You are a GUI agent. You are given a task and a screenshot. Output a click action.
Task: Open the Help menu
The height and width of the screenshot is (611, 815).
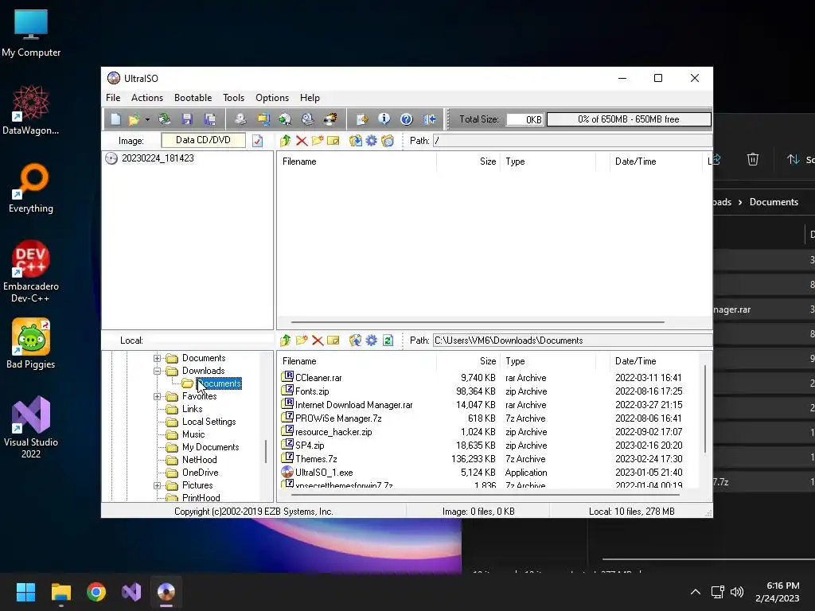point(310,98)
